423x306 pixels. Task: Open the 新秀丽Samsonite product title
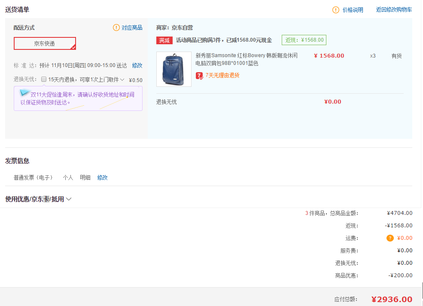(x=246, y=59)
